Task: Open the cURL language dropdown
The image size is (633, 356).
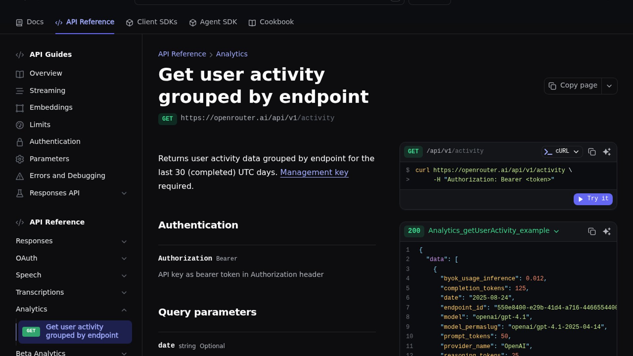Action: click(562, 151)
